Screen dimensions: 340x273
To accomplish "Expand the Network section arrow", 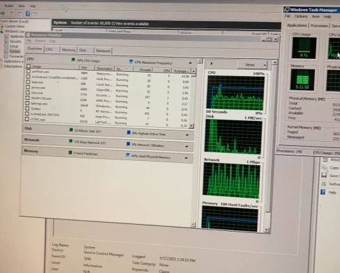I will point(187,147).
